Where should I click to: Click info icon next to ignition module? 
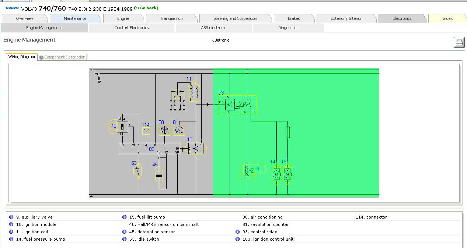[11, 224]
